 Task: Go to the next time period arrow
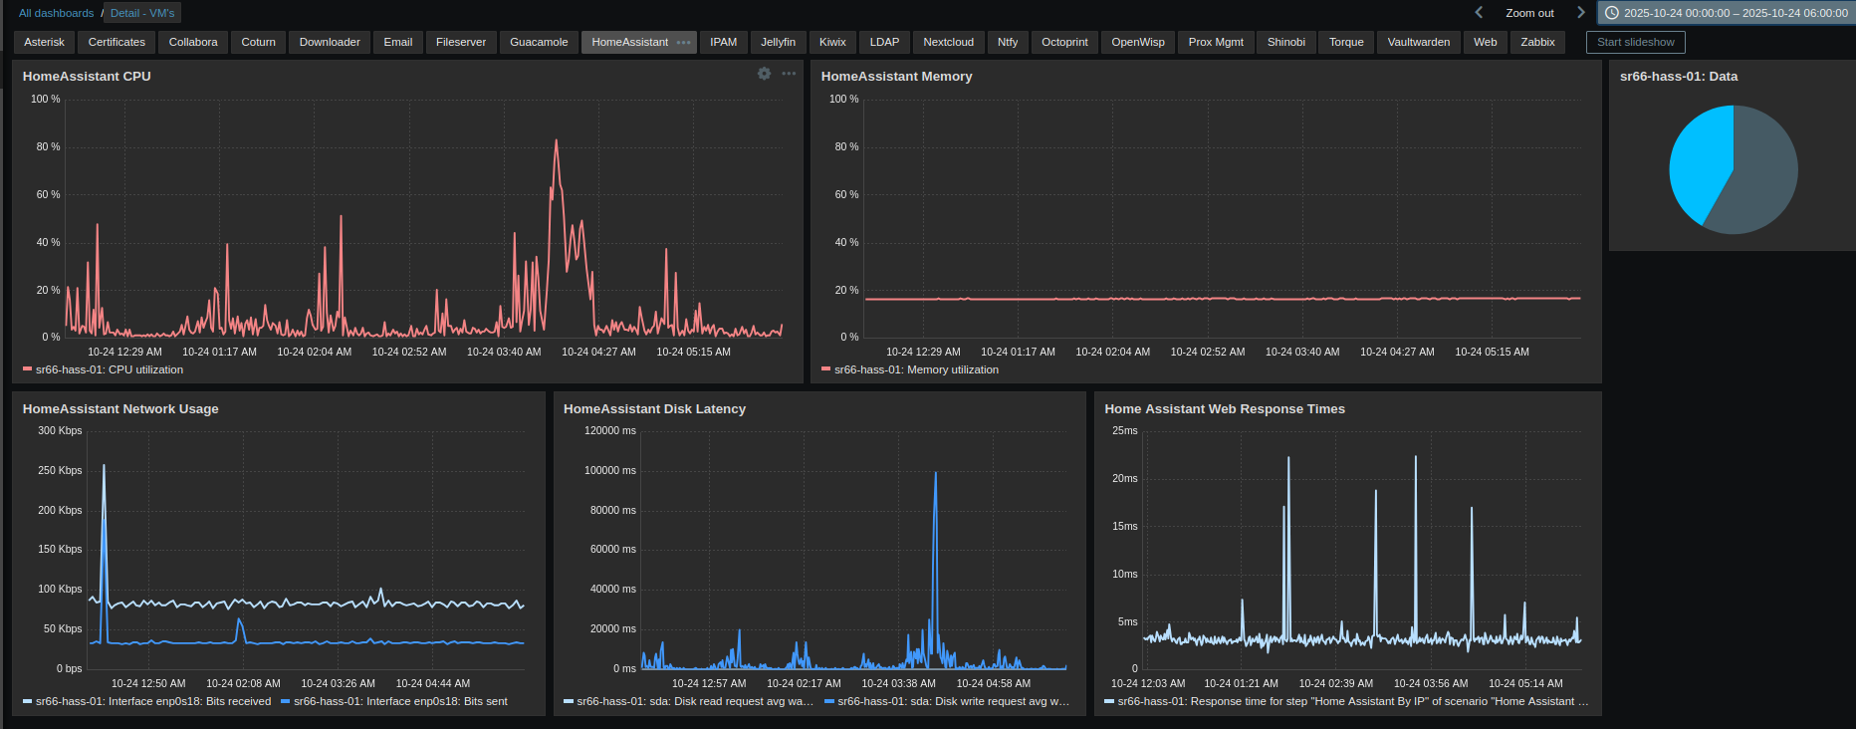tap(1580, 13)
